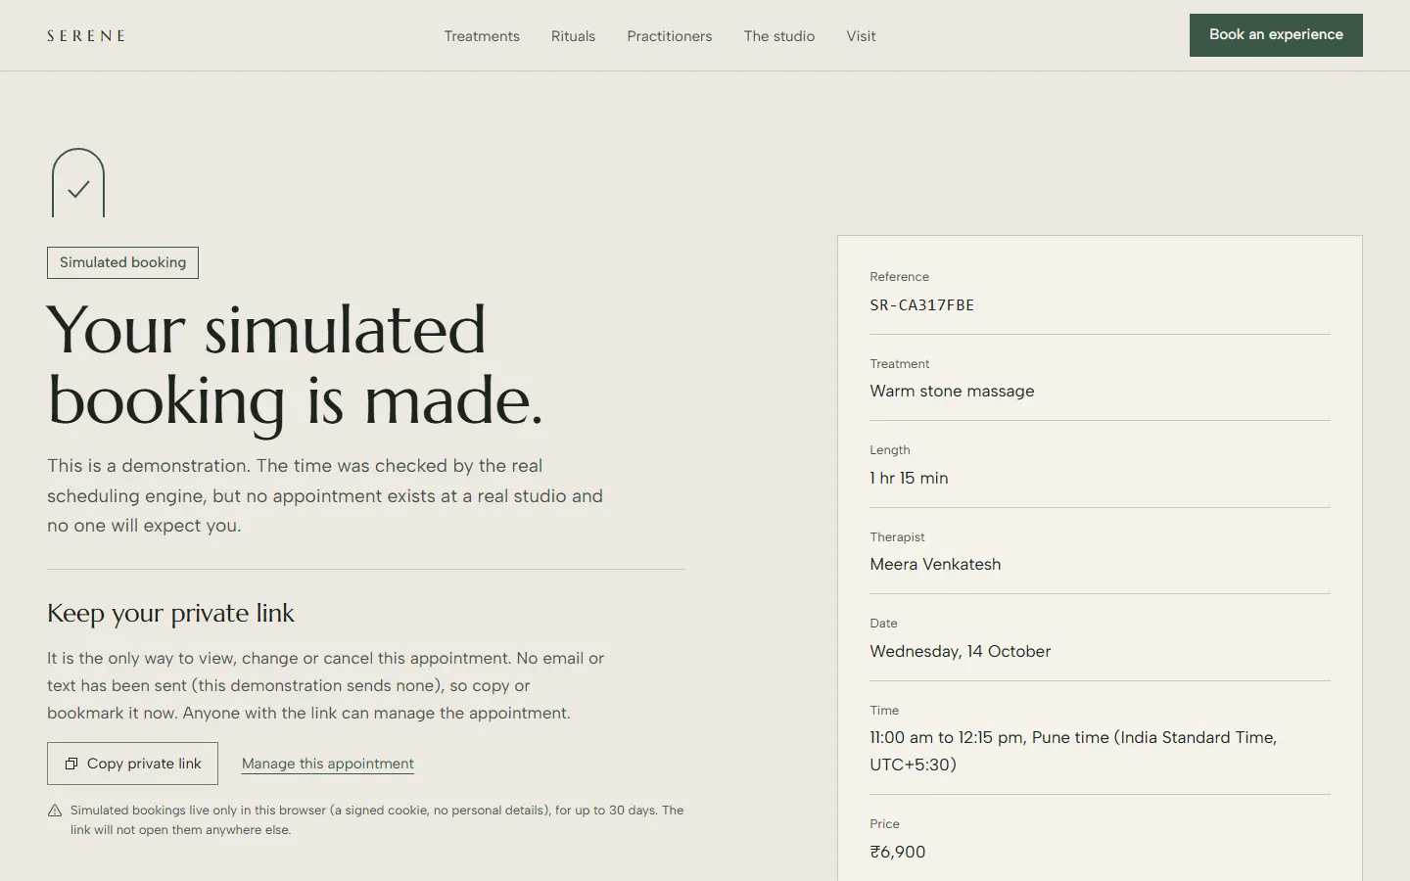Copy the private link

point(132,764)
